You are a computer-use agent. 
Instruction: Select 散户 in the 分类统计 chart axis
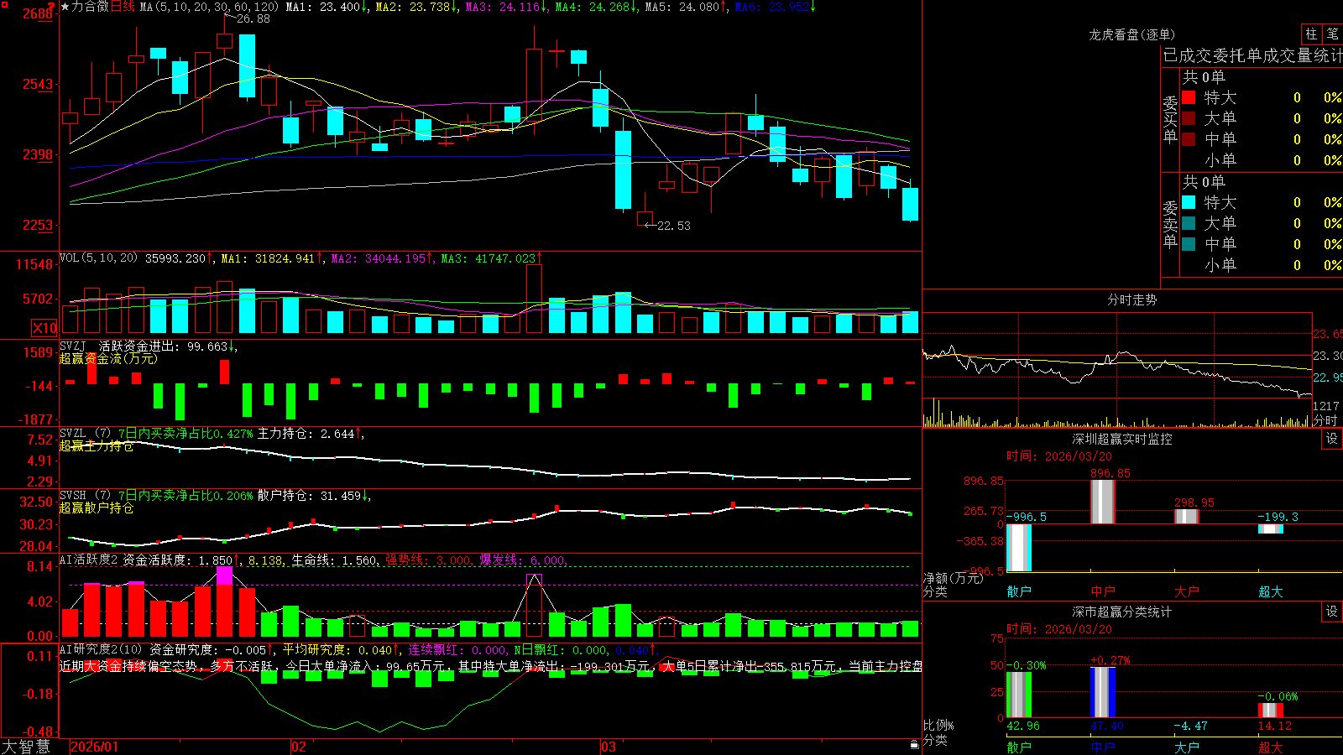coord(1019,747)
